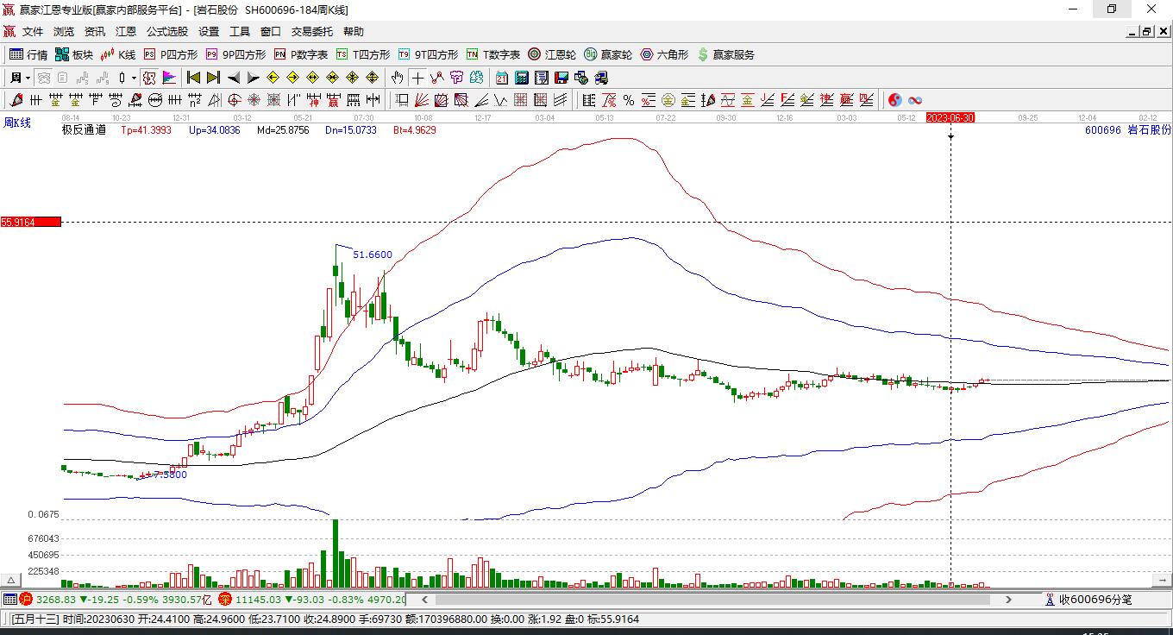Click the blue floppy disk save icon
Viewport: 1173px width, 635px height.
click(x=561, y=78)
